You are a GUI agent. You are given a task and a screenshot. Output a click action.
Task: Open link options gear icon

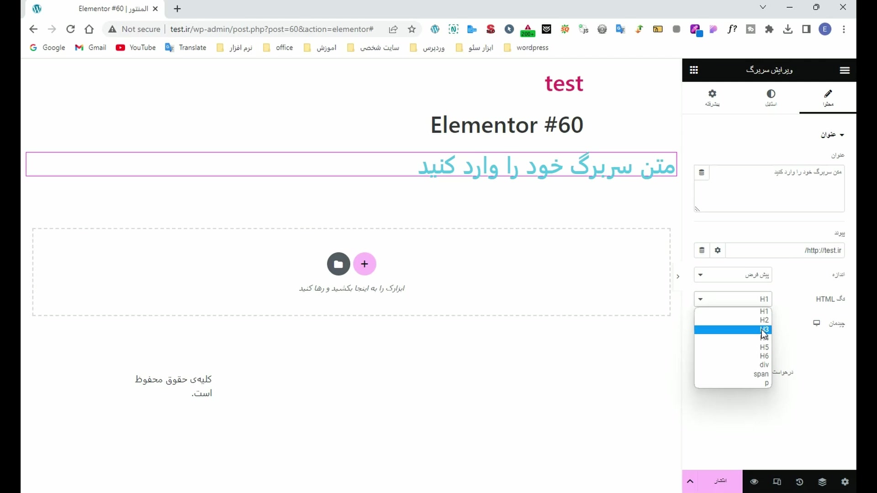pyautogui.click(x=718, y=250)
